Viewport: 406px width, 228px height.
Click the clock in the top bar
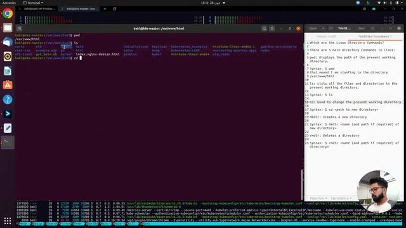(x=211, y=3)
